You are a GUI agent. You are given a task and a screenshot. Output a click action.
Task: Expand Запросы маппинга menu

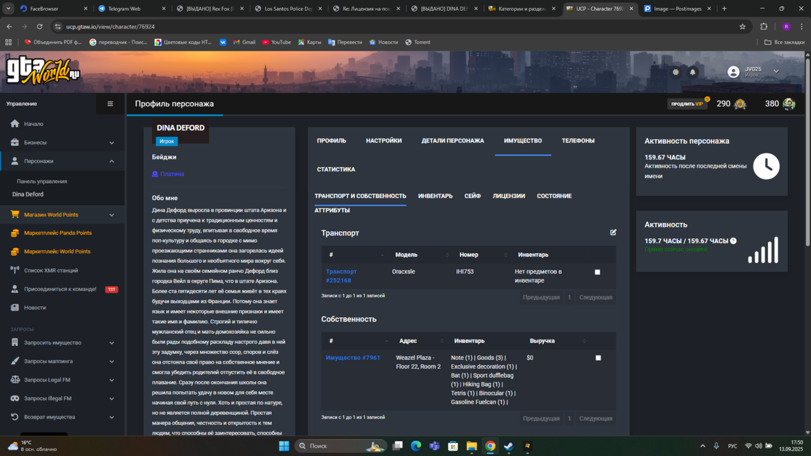click(62, 361)
